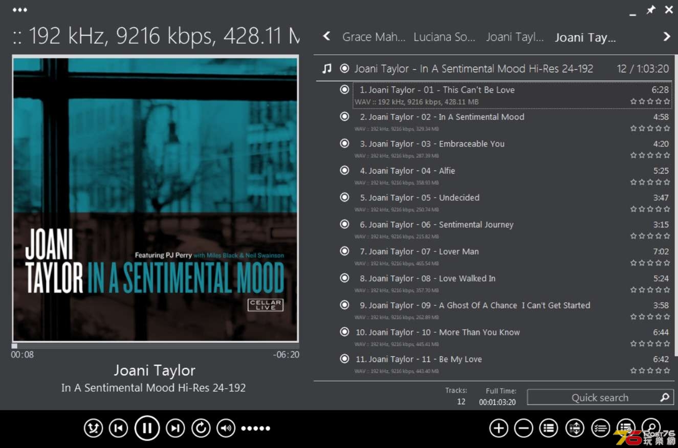The width and height of the screenshot is (678, 448).
Task: Click the remaining time -06:20 display
Action: (x=286, y=354)
